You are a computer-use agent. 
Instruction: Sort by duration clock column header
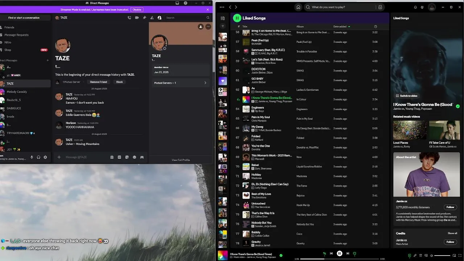tap(375, 26)
